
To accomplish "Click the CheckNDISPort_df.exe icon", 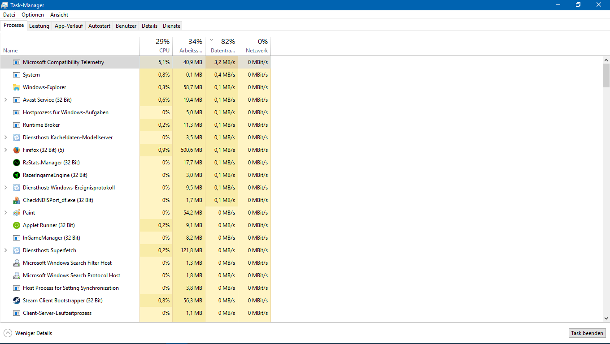I will tap(17, 200).
